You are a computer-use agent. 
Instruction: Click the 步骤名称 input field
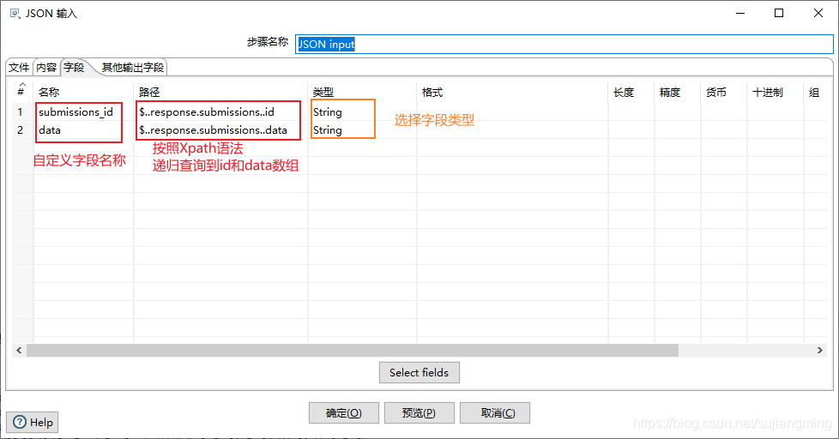tap(564, 44)
